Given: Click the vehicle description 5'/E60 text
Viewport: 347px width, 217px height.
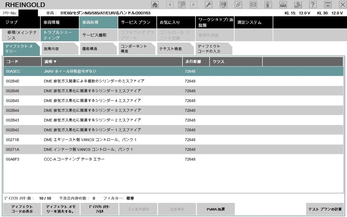Looking at the screenshot, I should point(105,13).
